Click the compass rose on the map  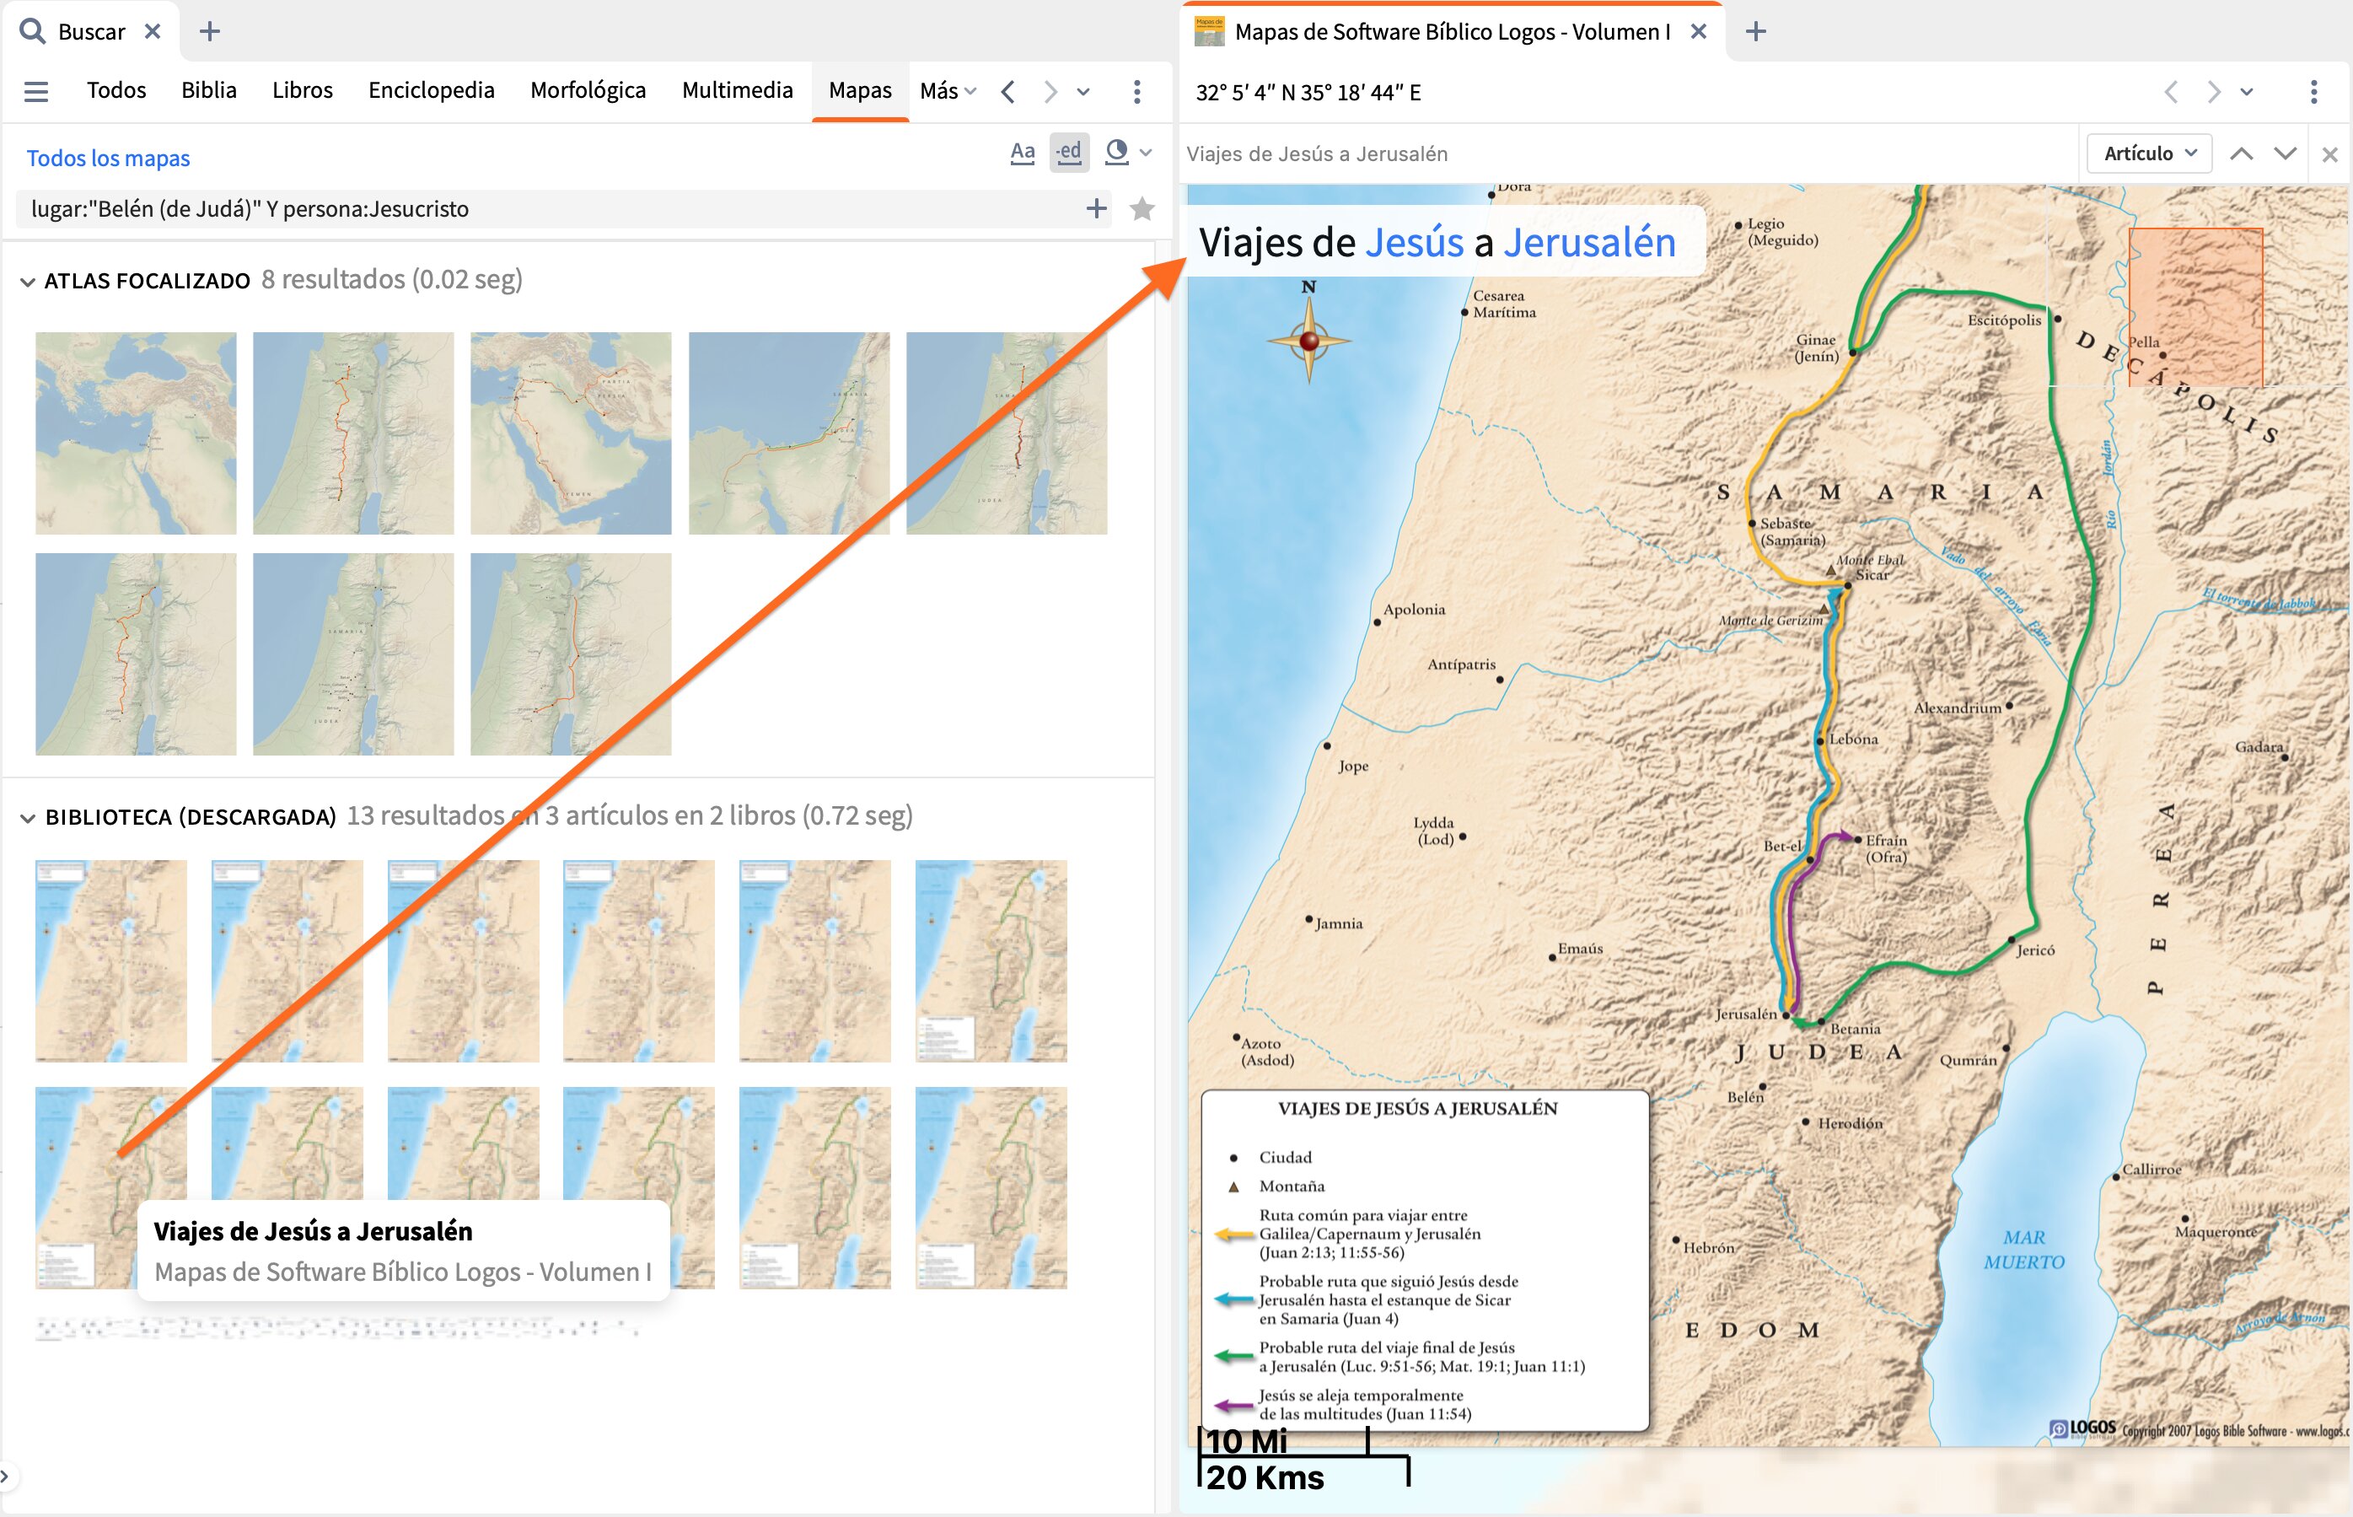1309,340
